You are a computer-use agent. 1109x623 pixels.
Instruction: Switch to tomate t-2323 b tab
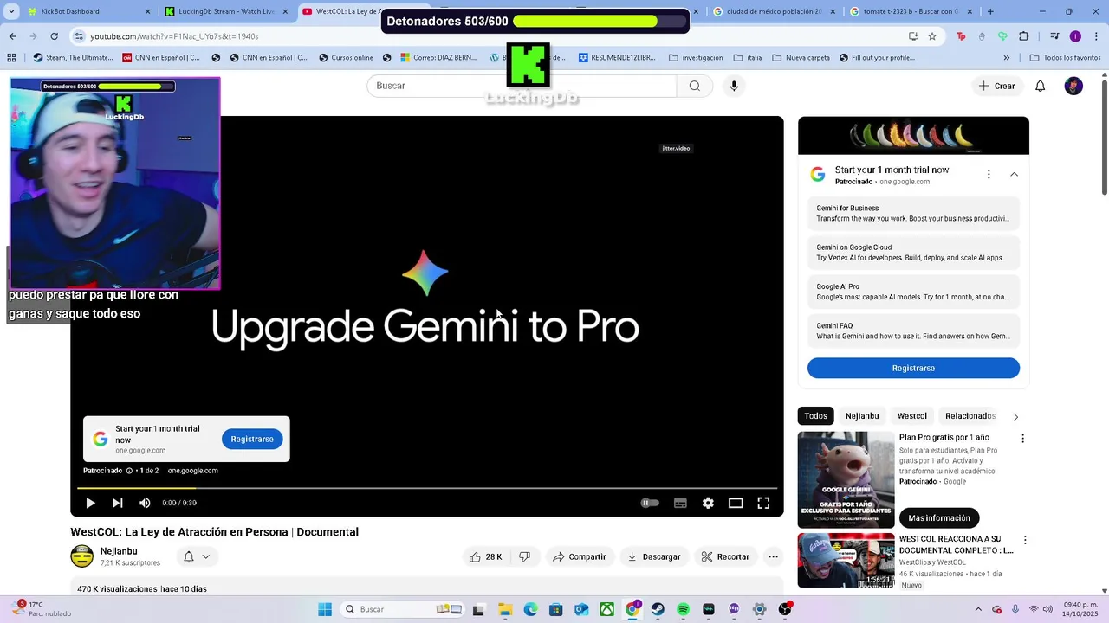click(x=911, y=11)
